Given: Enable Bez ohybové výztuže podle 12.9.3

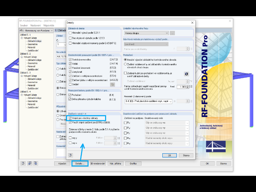Looking at the screenshot, I should tap(70, 38).
